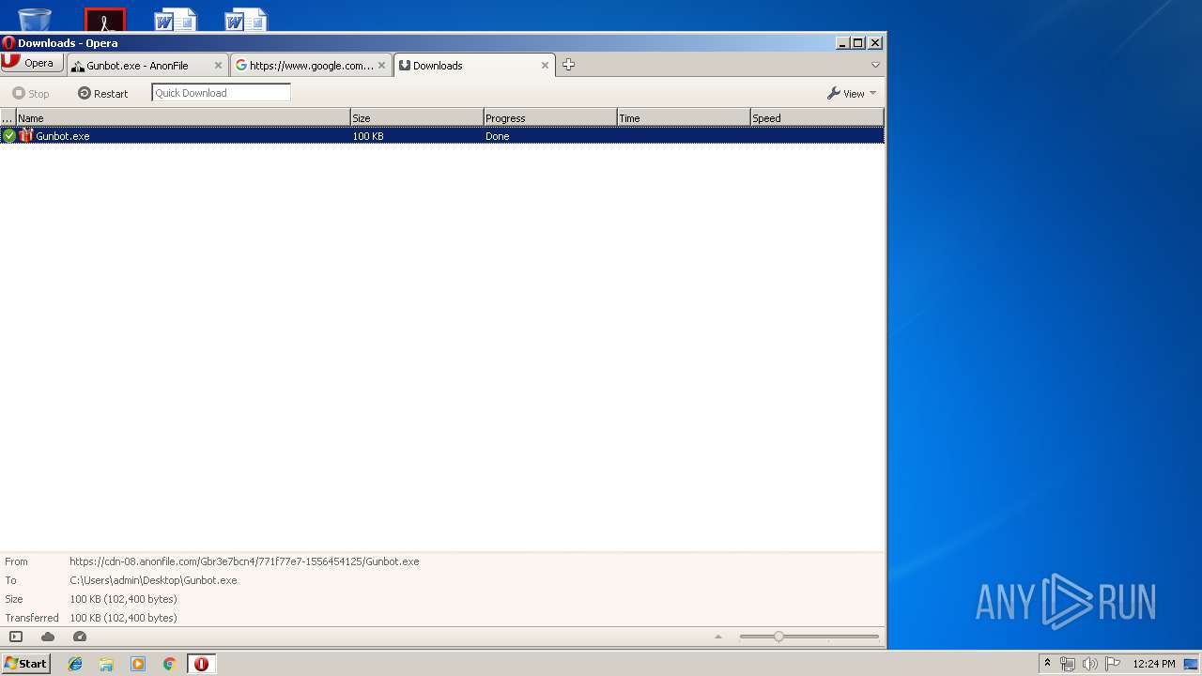This screenshot has width=1202, height=676.
Task: Sort downloads by Speed column
Action: tap(817, 117)
